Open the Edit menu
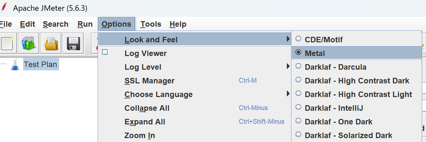This screenshot has height=142, width=426. [x=27, y=24]
